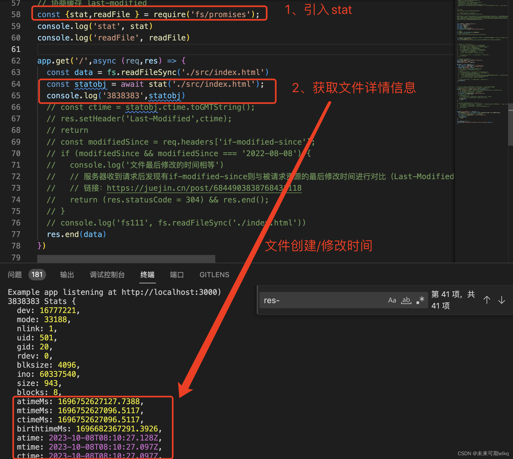Open the 端口 ports tab

(x=177, y=274)
